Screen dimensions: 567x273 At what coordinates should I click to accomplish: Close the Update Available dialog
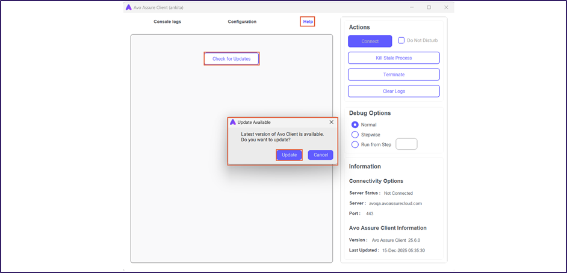coord(331,122)
